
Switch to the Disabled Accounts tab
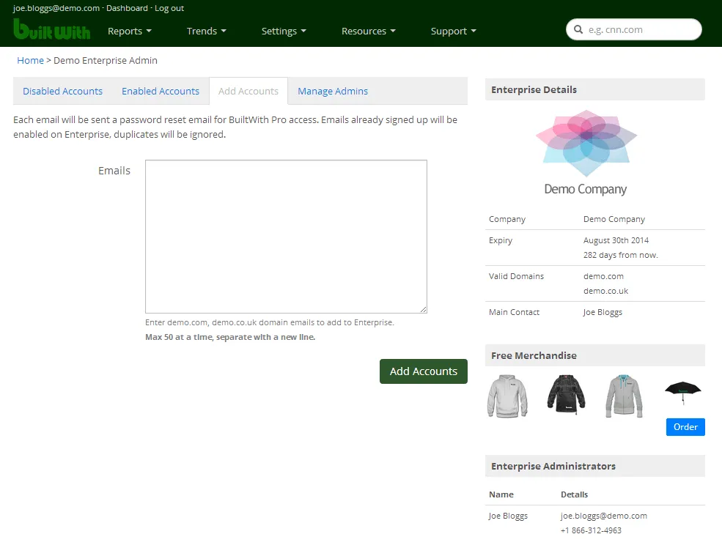tap(62, 92)
